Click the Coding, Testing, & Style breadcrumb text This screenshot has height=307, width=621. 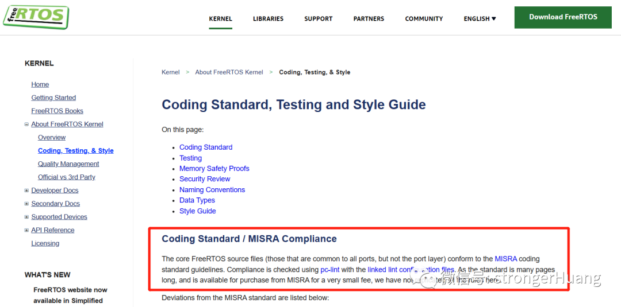point(315,72)
